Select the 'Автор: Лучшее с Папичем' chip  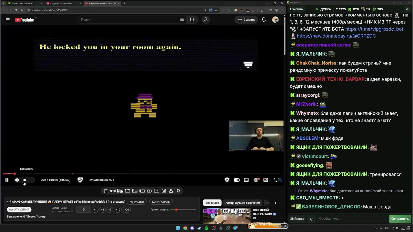(x=243, y=203)
